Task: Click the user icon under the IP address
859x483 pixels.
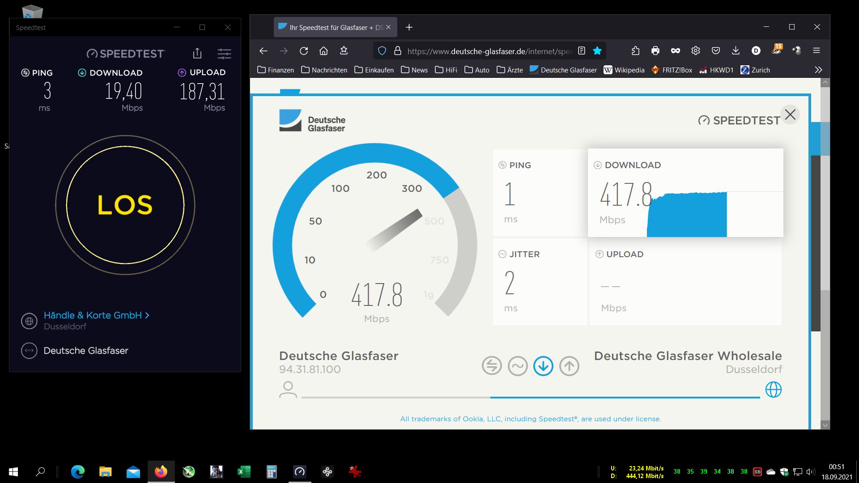Action: coord(288,390)
